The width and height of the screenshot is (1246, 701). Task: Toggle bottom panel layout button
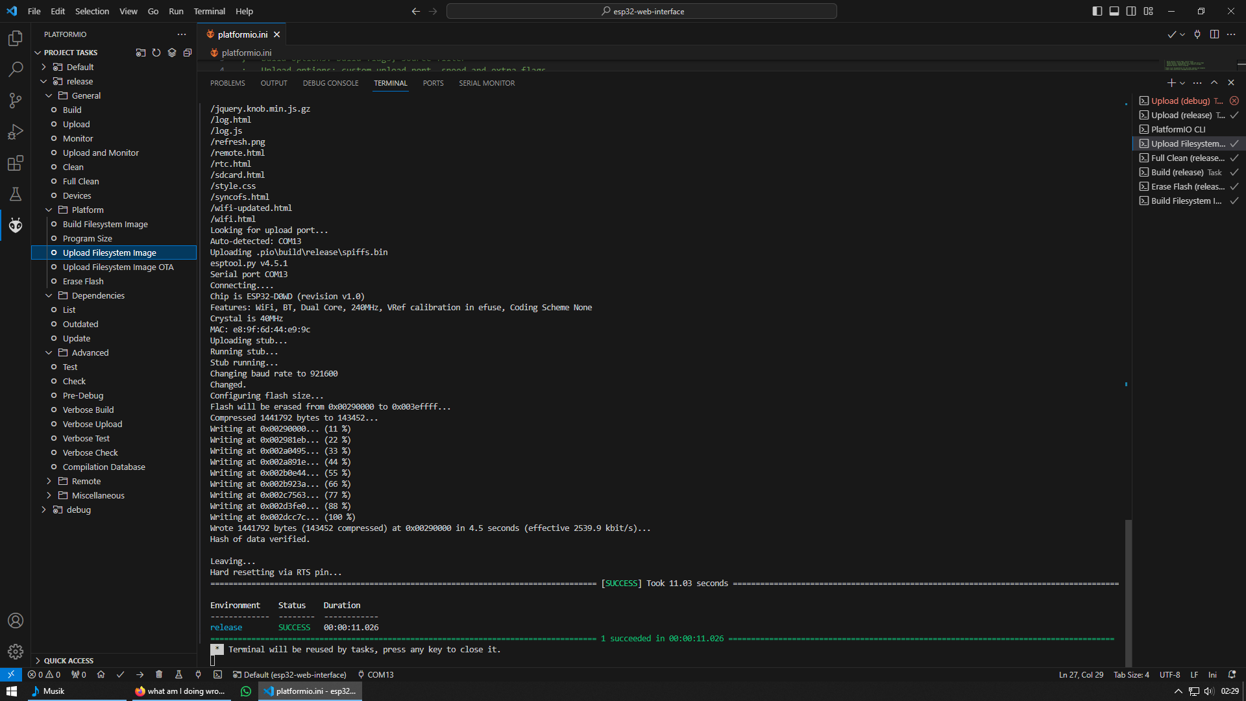coord(1114,11)
